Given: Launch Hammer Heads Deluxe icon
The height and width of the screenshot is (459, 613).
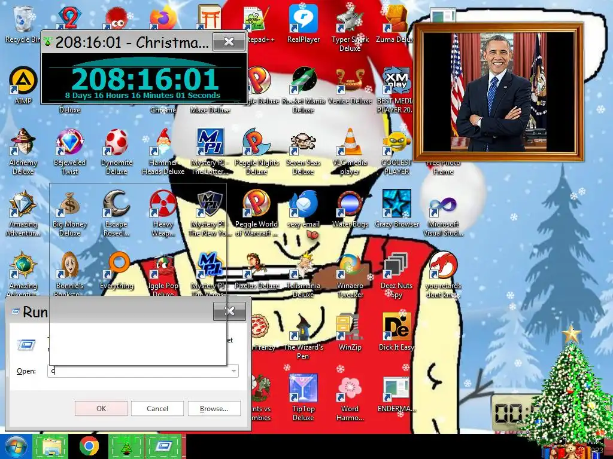Looking at the screenshot, I should click(x=163, y=151).
